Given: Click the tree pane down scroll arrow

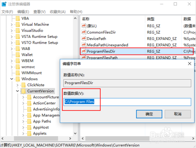Looking at the screenshot, I should coord(75,134).
